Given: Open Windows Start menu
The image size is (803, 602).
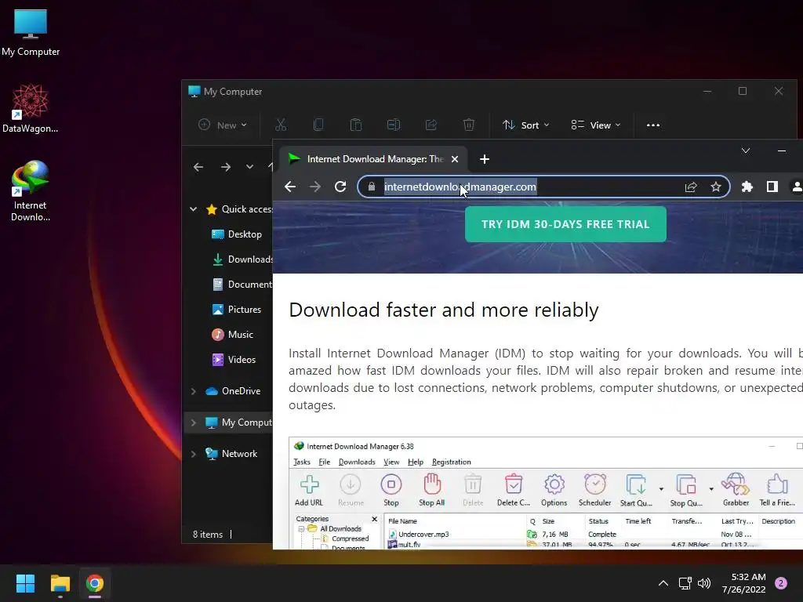Looking at the screenshot, I should tap(25, 583).
